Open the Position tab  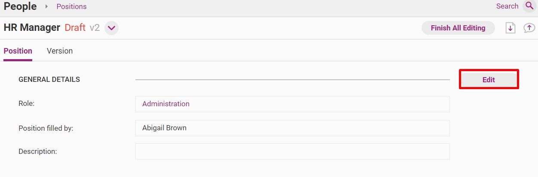(x=18, y=51)
